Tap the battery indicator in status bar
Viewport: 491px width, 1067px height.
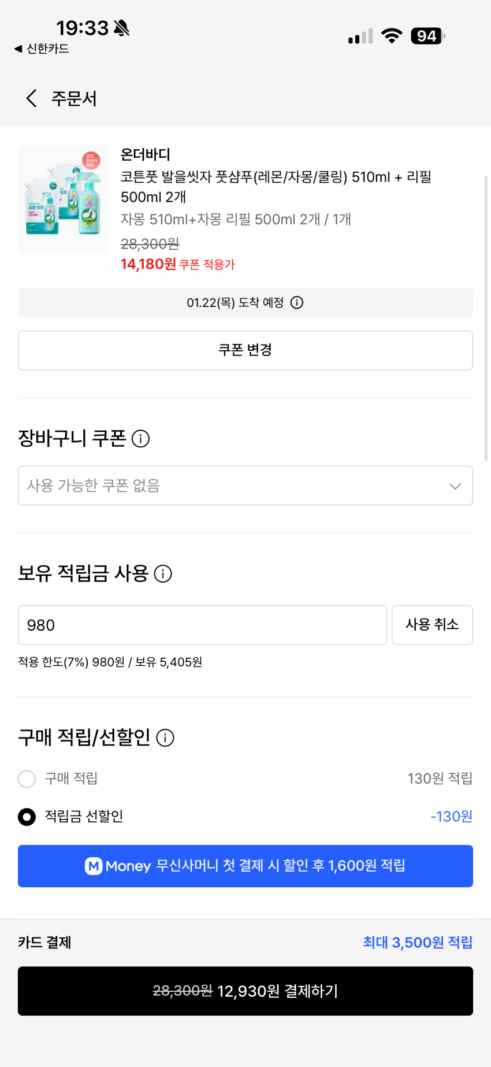tap(427, 36)
